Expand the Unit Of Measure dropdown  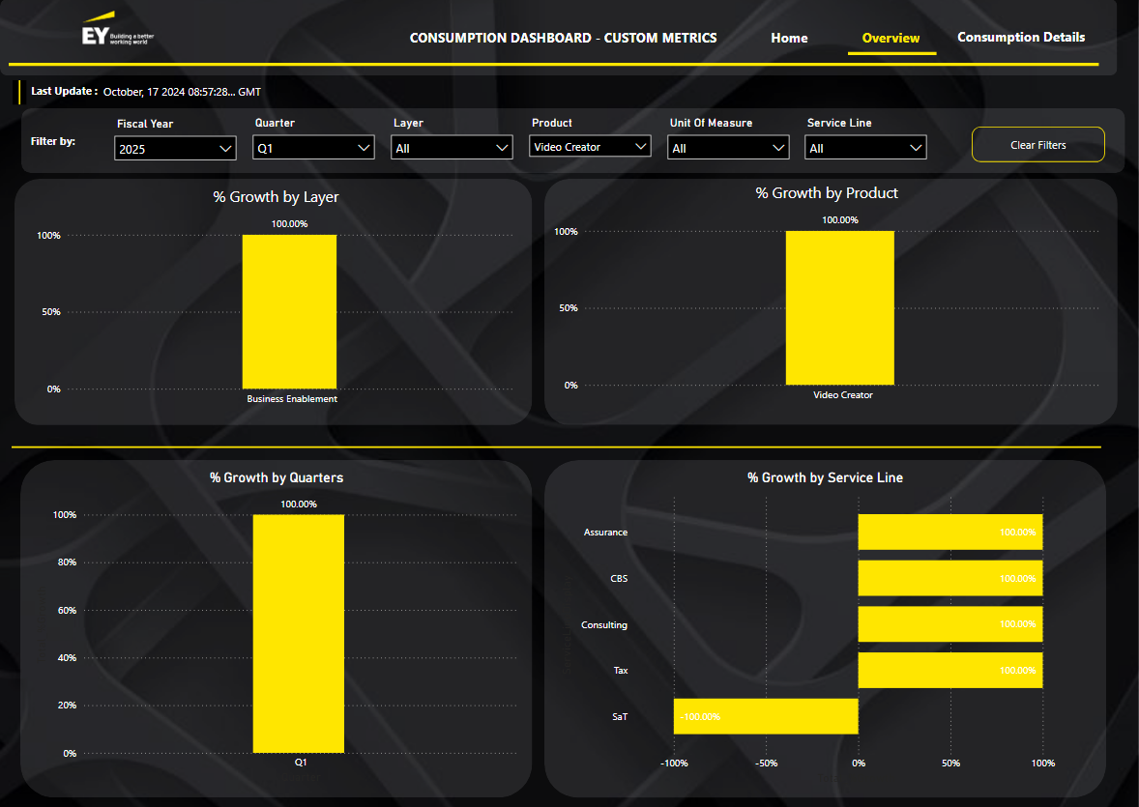coord(728,148)
